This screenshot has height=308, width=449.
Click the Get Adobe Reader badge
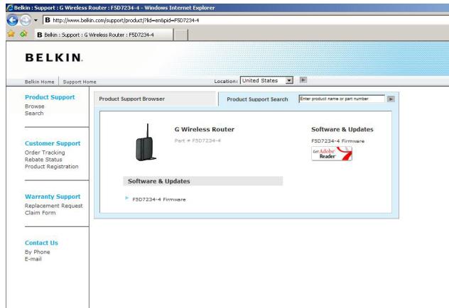click(332, 153)
